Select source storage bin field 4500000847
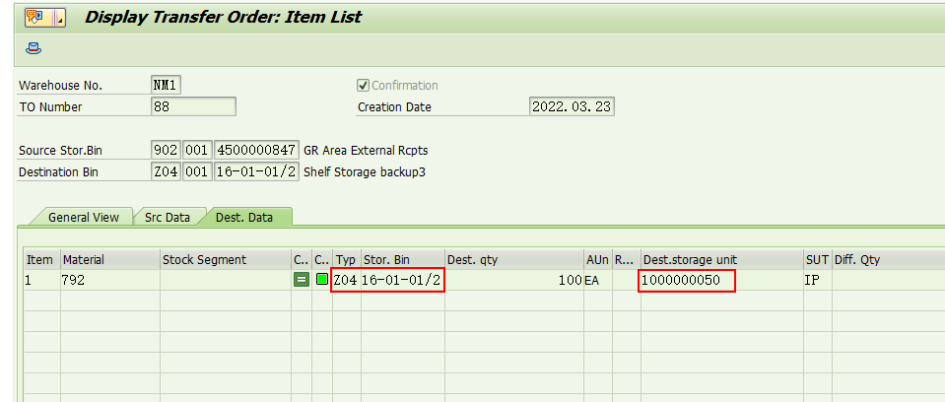The height and width of the screenshot is (402, 945). point(256,150)
